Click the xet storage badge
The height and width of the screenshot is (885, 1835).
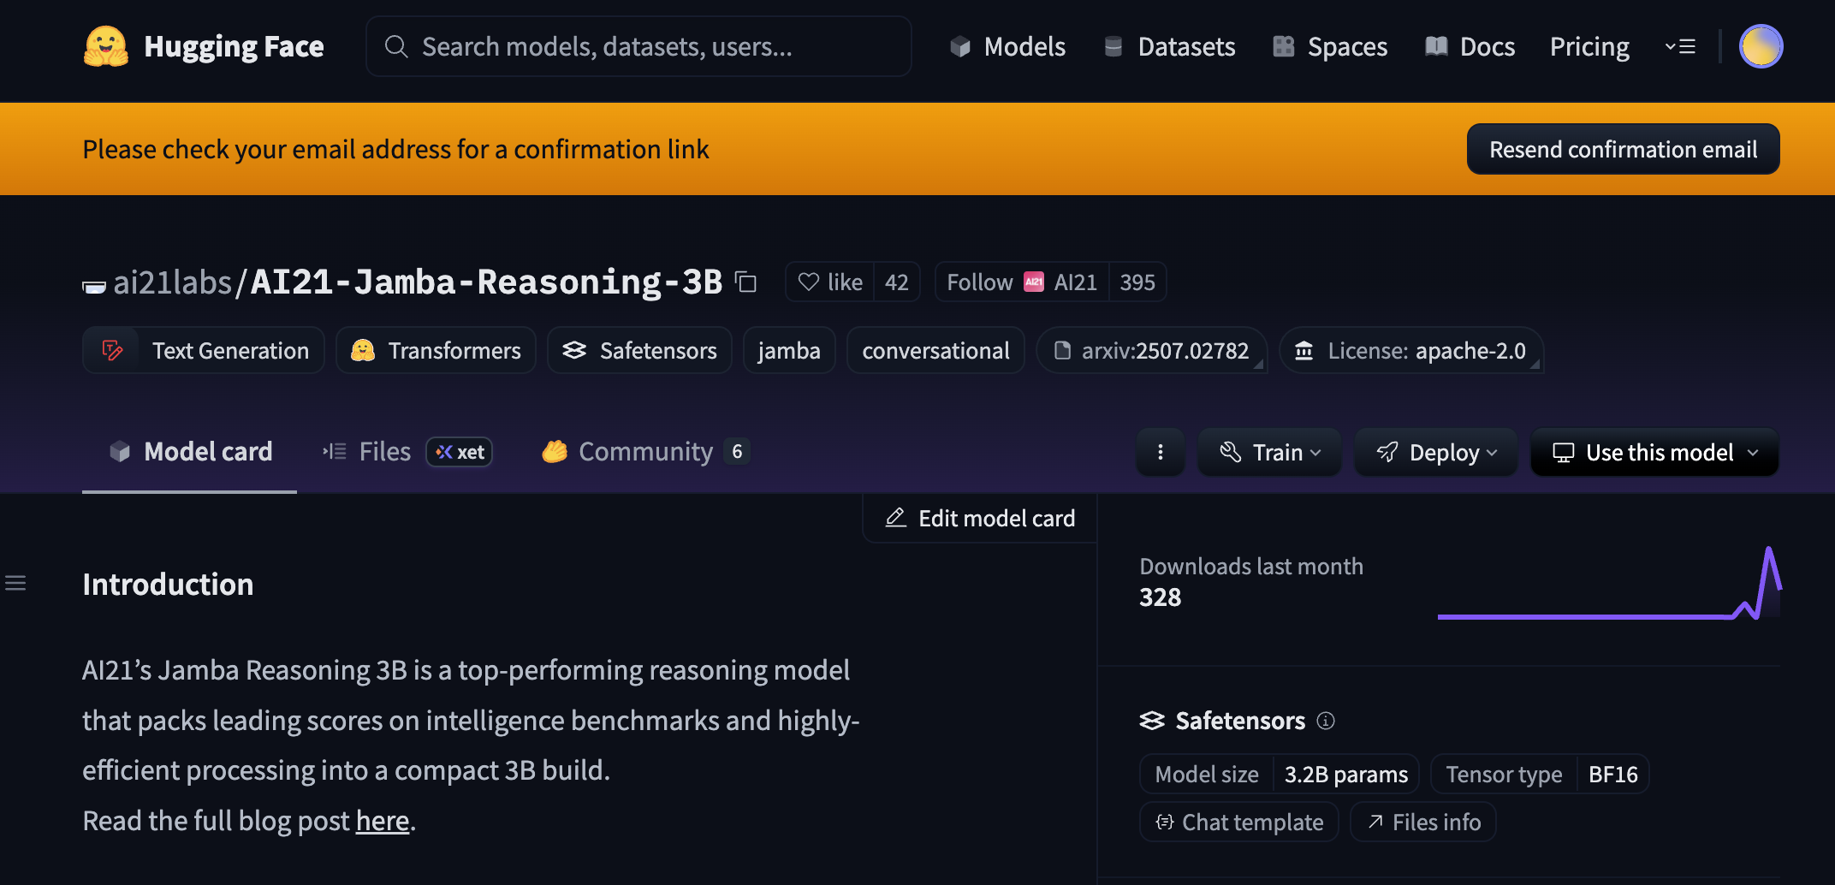(x=460, y=452)
